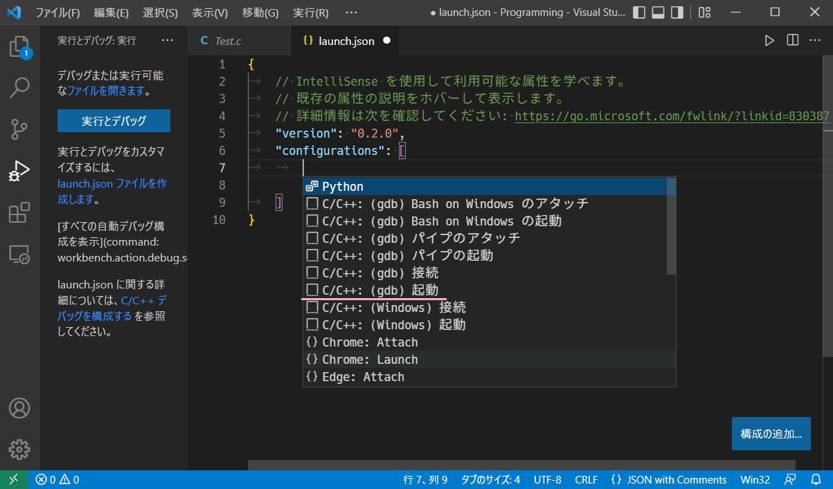The image size is (833, 489).
Task: Open Run and Debug panel more actions
Action: [168, 41]
